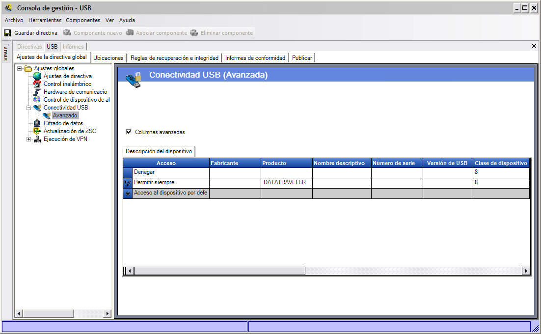Select the USB policy tab
The width and height of the screenshot is (541, 334).
[x=52, y=47]
